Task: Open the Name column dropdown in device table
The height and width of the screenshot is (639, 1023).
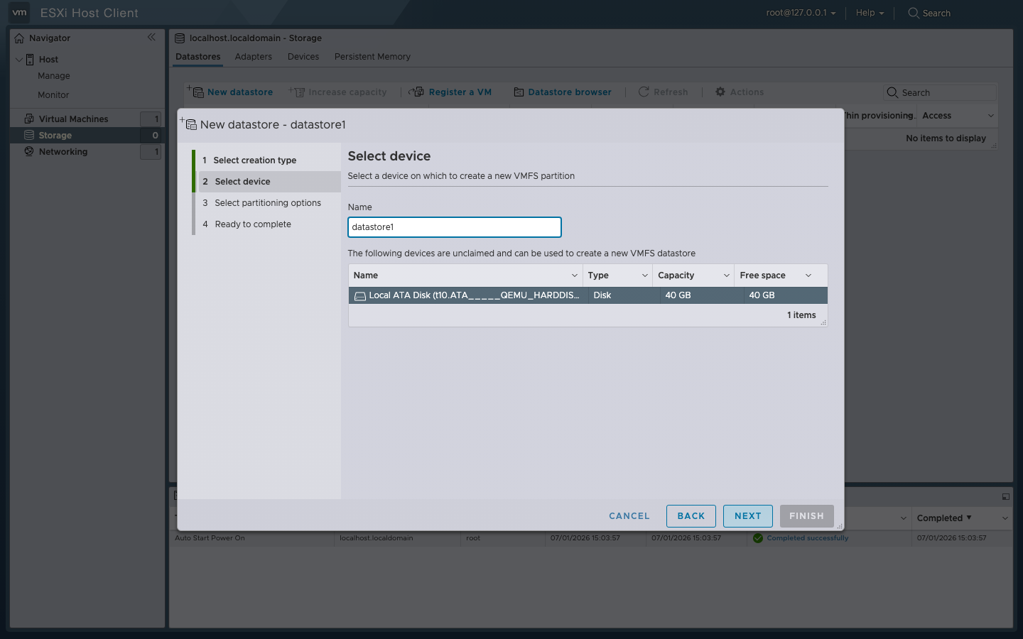Action: (574, 275)
